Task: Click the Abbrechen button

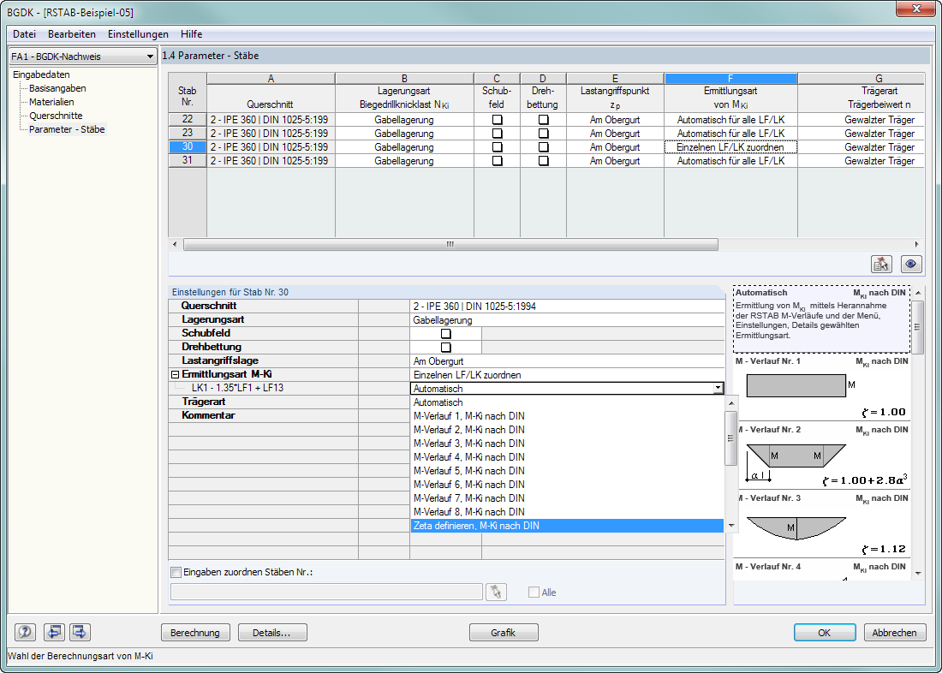Action: coord(894,633)
